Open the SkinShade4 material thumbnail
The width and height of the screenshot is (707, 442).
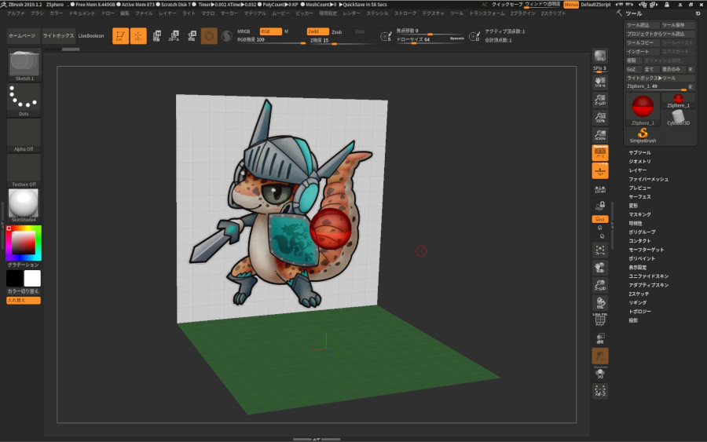click(x=24, y=205)
